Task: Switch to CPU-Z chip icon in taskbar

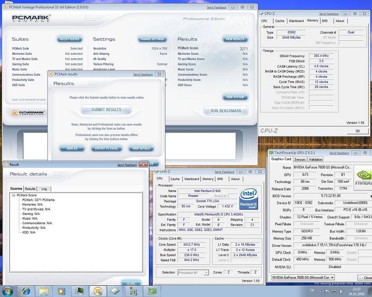Action: point(115,291)
